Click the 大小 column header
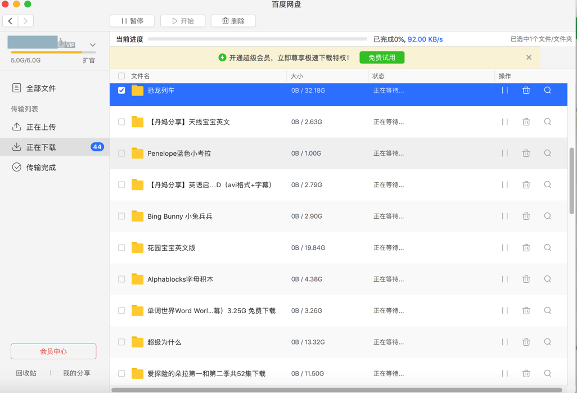The width and height of the screenshot is (577, 393). (x=297, y=76)
